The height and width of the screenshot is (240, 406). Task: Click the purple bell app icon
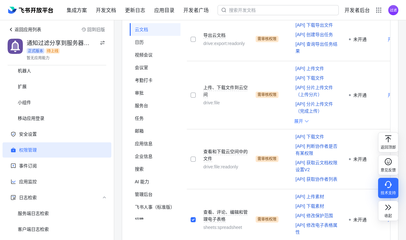[15, 46]
